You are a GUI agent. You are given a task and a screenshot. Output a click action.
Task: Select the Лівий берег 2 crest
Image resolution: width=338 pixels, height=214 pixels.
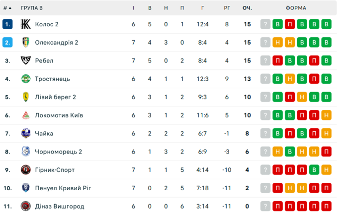click(26, 97)
